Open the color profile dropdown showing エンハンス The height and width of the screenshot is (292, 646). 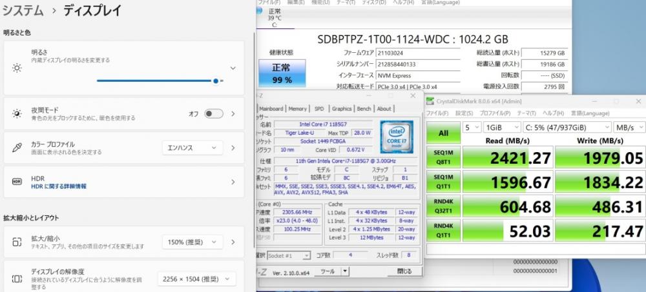[193, 148]
